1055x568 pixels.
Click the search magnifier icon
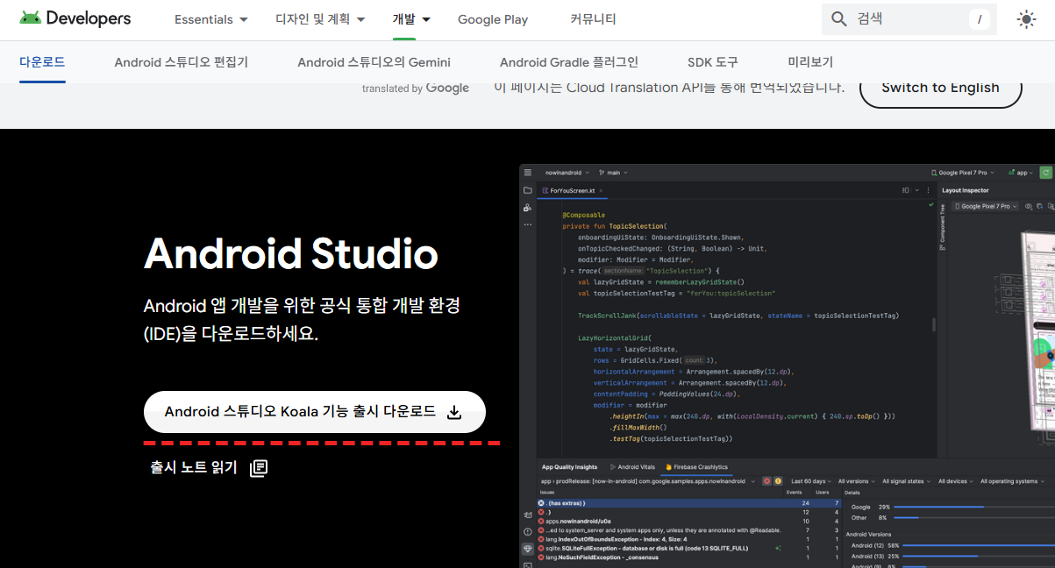(839, 19)
